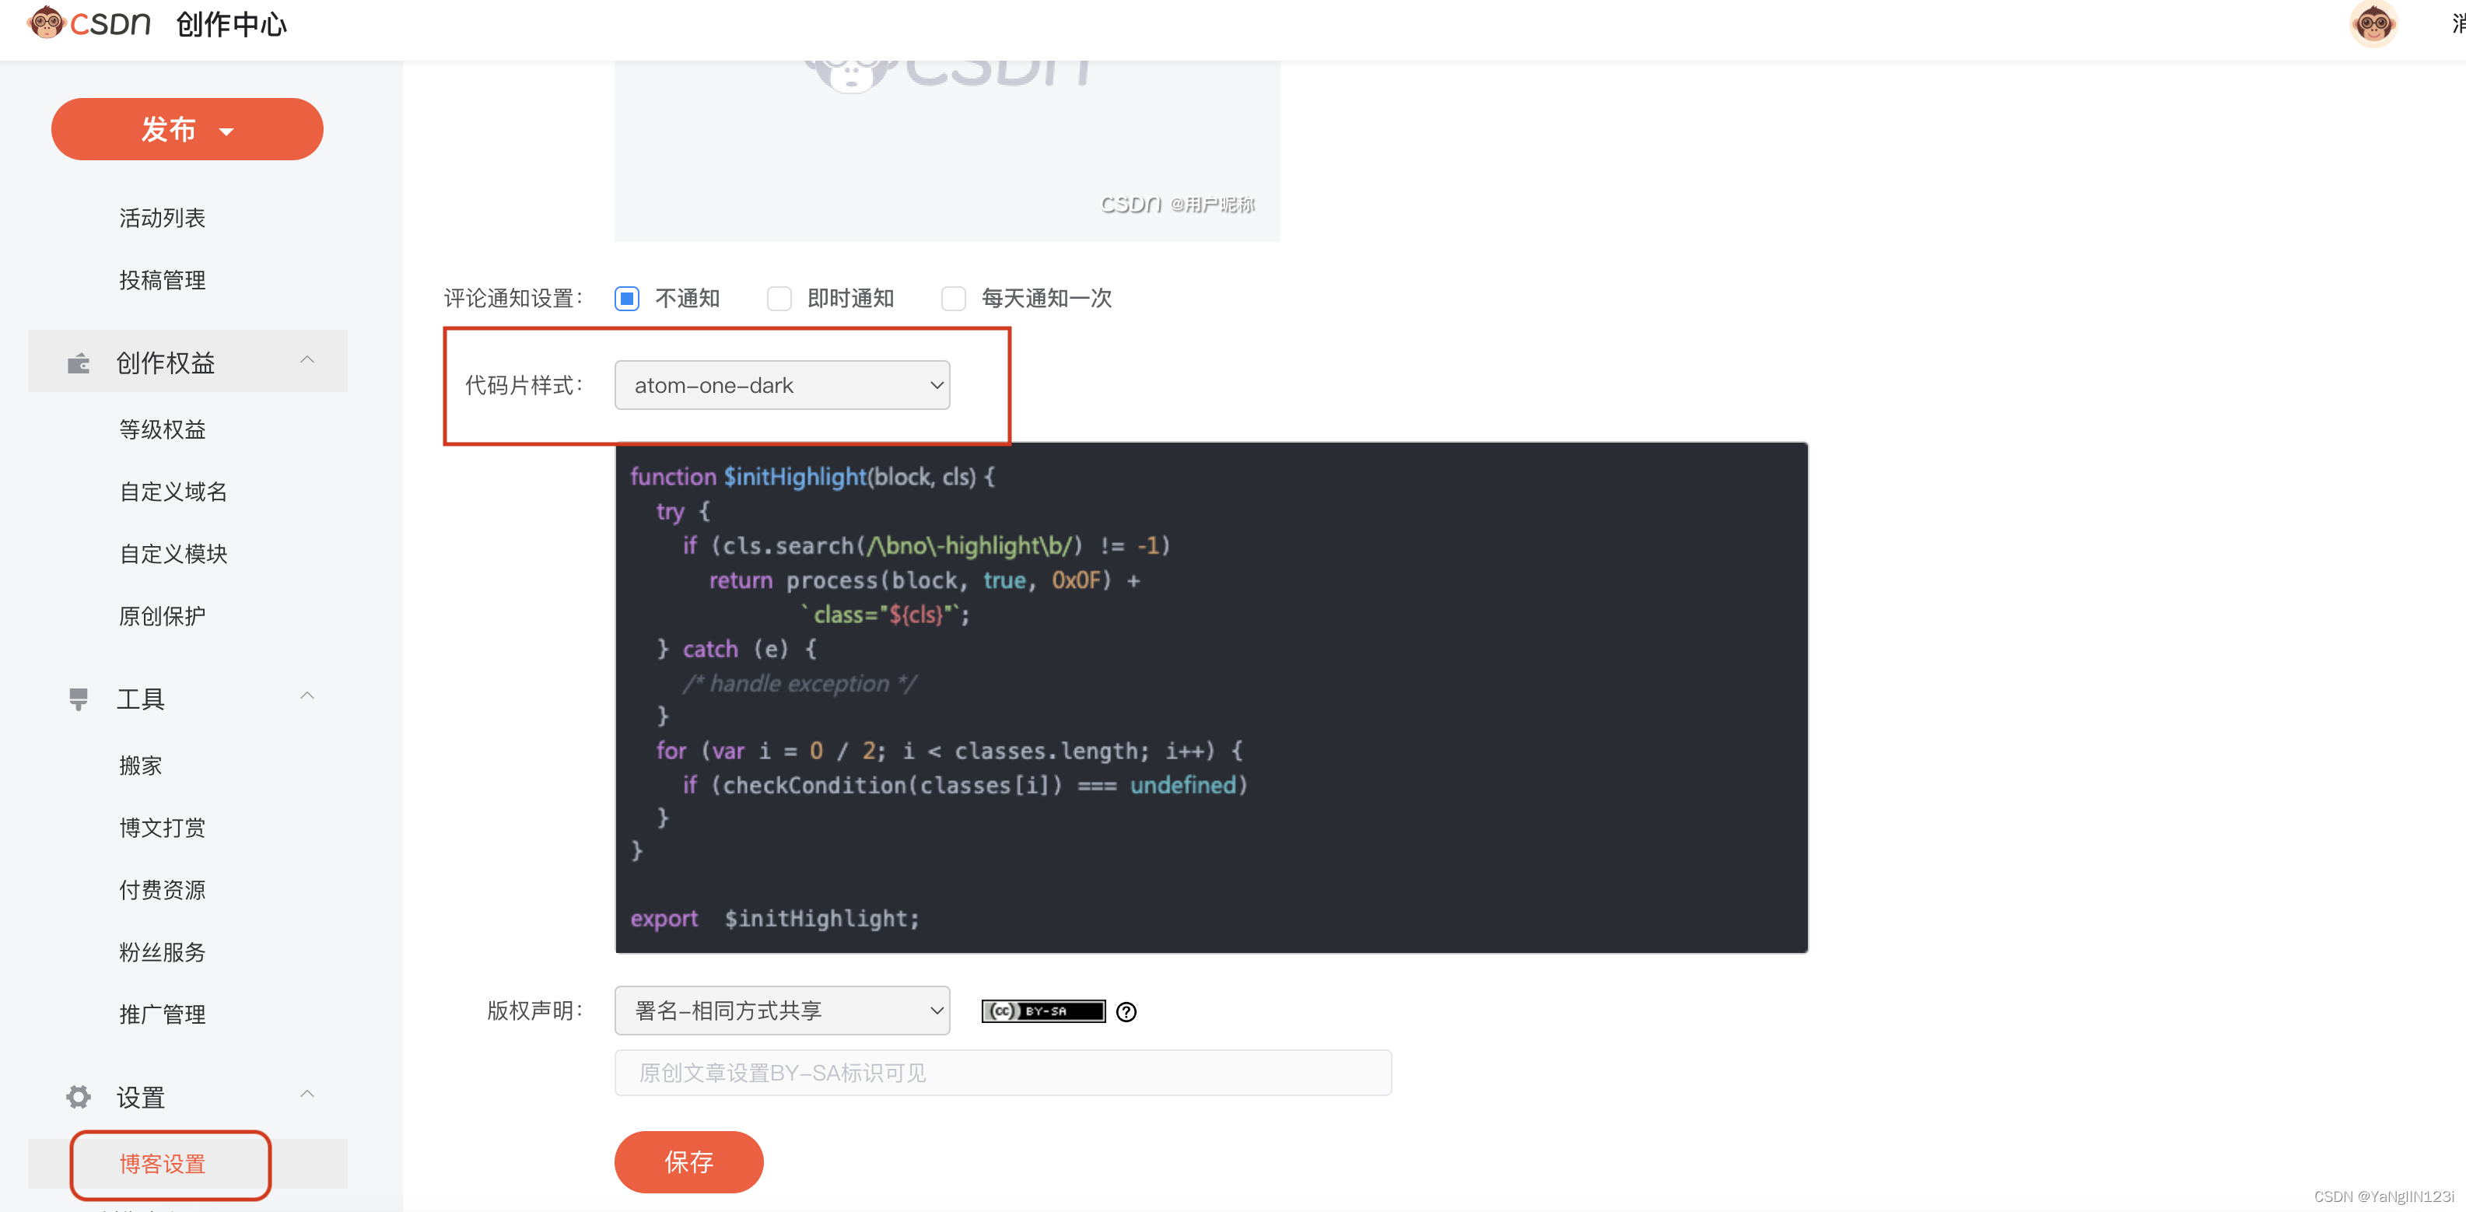Open 活动列表 sidebar link
The height and width of the screenshot is (1212, 2466).
[x=162, y=219]
